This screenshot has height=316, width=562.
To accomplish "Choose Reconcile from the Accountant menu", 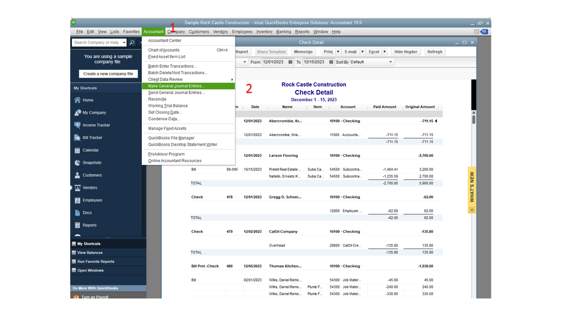I will 157,99.
